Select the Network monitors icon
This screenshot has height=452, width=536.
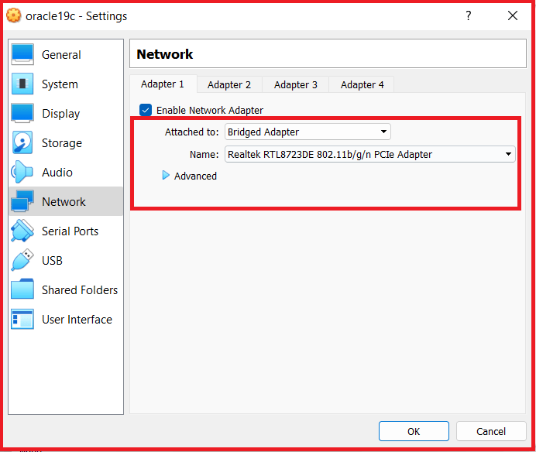coord(22,201)
